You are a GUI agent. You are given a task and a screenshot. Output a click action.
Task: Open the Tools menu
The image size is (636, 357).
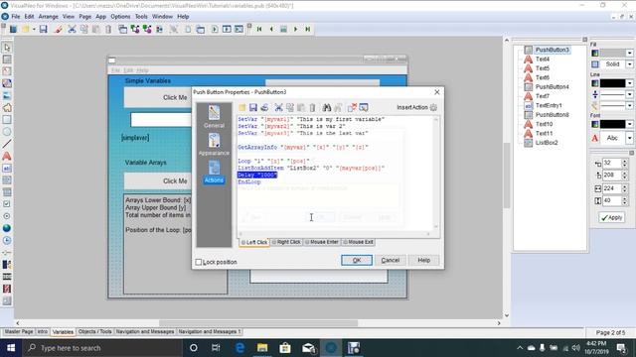(x=141, y=17)
